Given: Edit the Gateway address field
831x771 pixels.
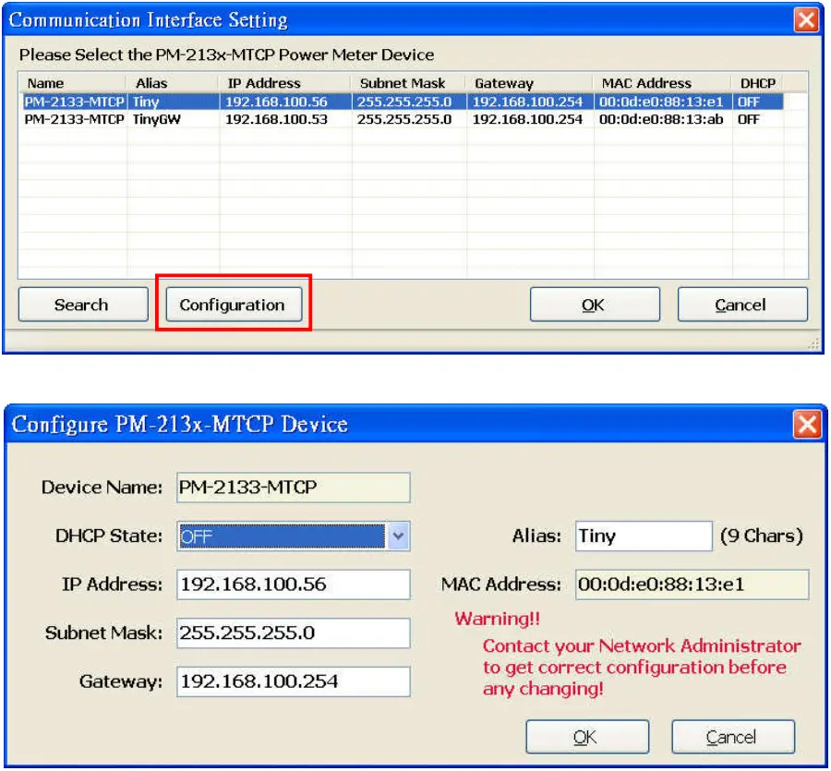Looking at the screenshot, I should tap(292, 681).
